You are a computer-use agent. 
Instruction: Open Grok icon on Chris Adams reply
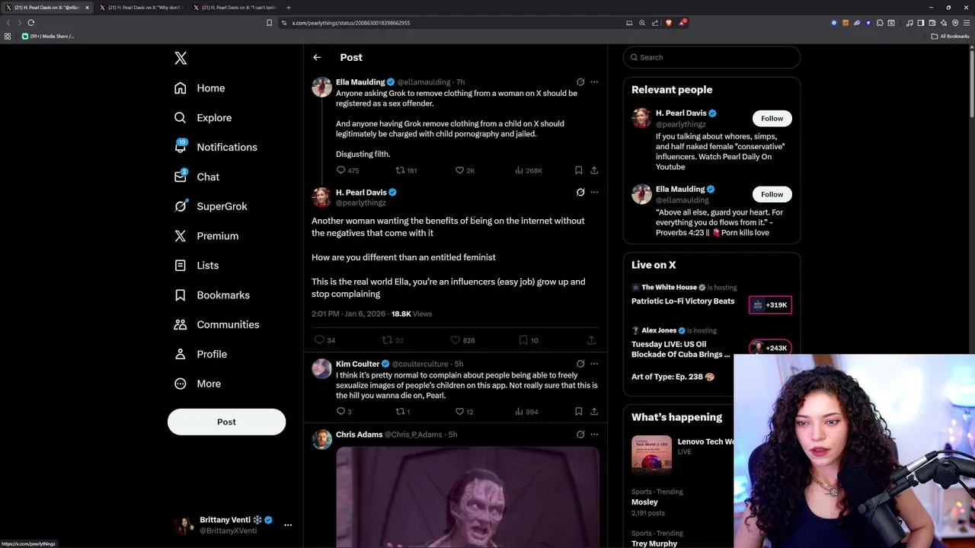point(580,435)
